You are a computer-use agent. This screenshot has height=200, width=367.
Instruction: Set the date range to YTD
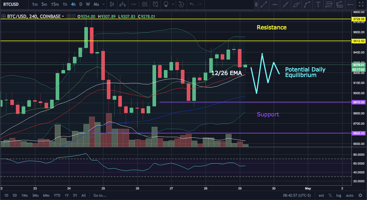58,195
